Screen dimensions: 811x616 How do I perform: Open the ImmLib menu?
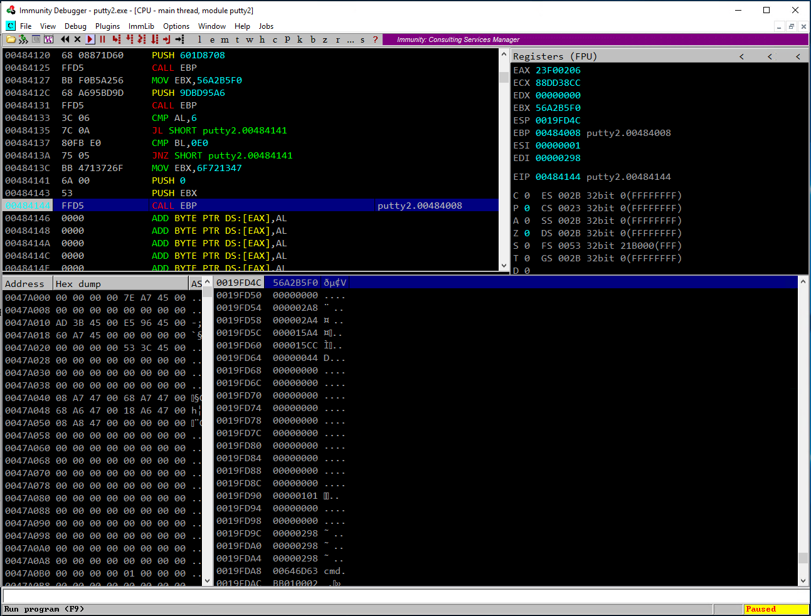[x=141, y=26]
